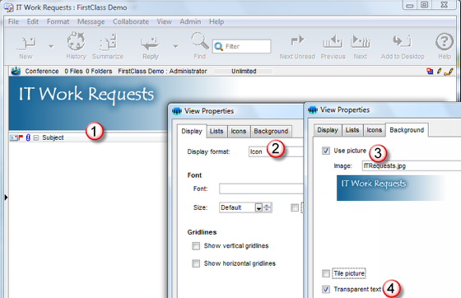Select Background tab in left View Properties
The image size is (461, 298).
(x=271, y=131)
